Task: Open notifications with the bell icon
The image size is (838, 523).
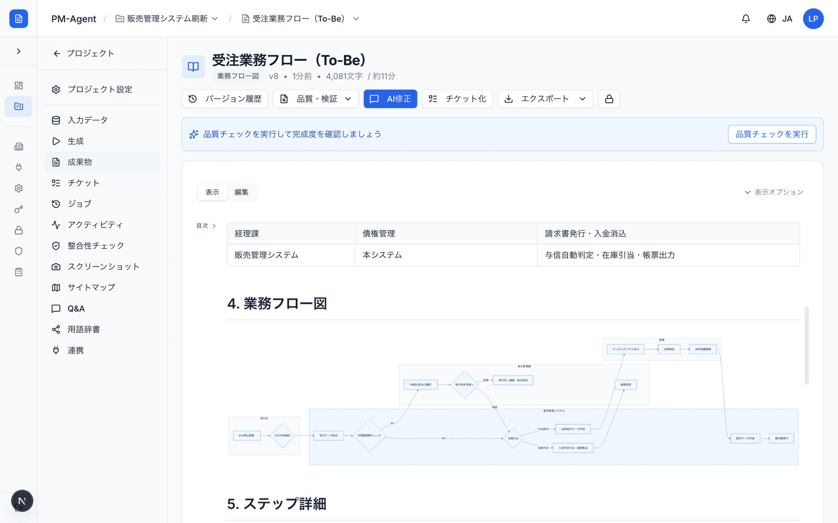Action: click(x=746, y=19)
